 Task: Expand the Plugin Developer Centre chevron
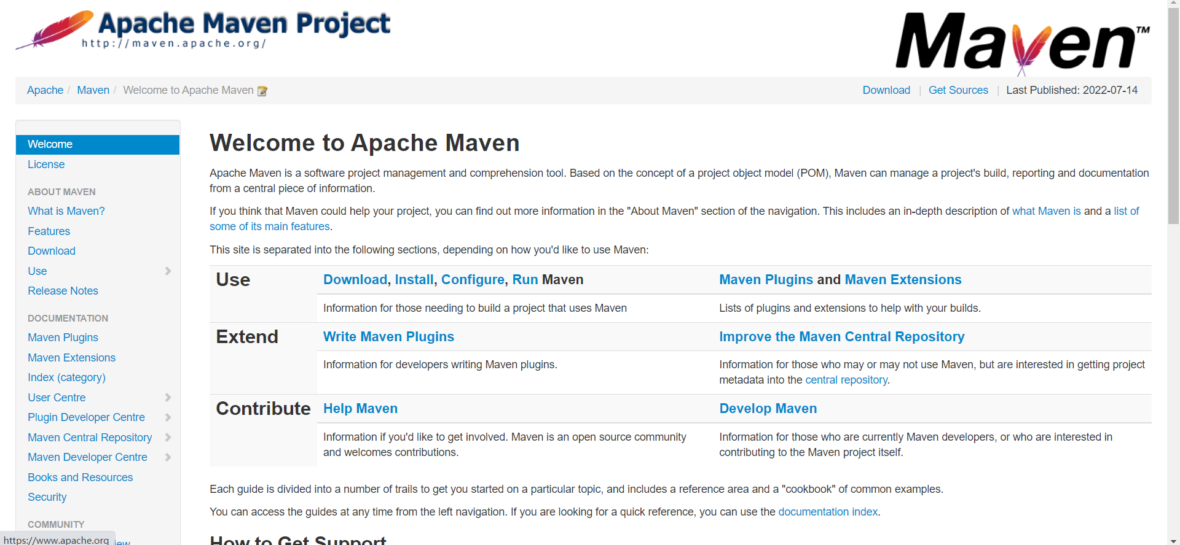[x=168, y=417]
